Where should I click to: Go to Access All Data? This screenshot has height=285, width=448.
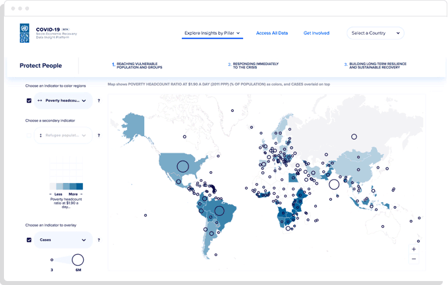click(272, 33)
